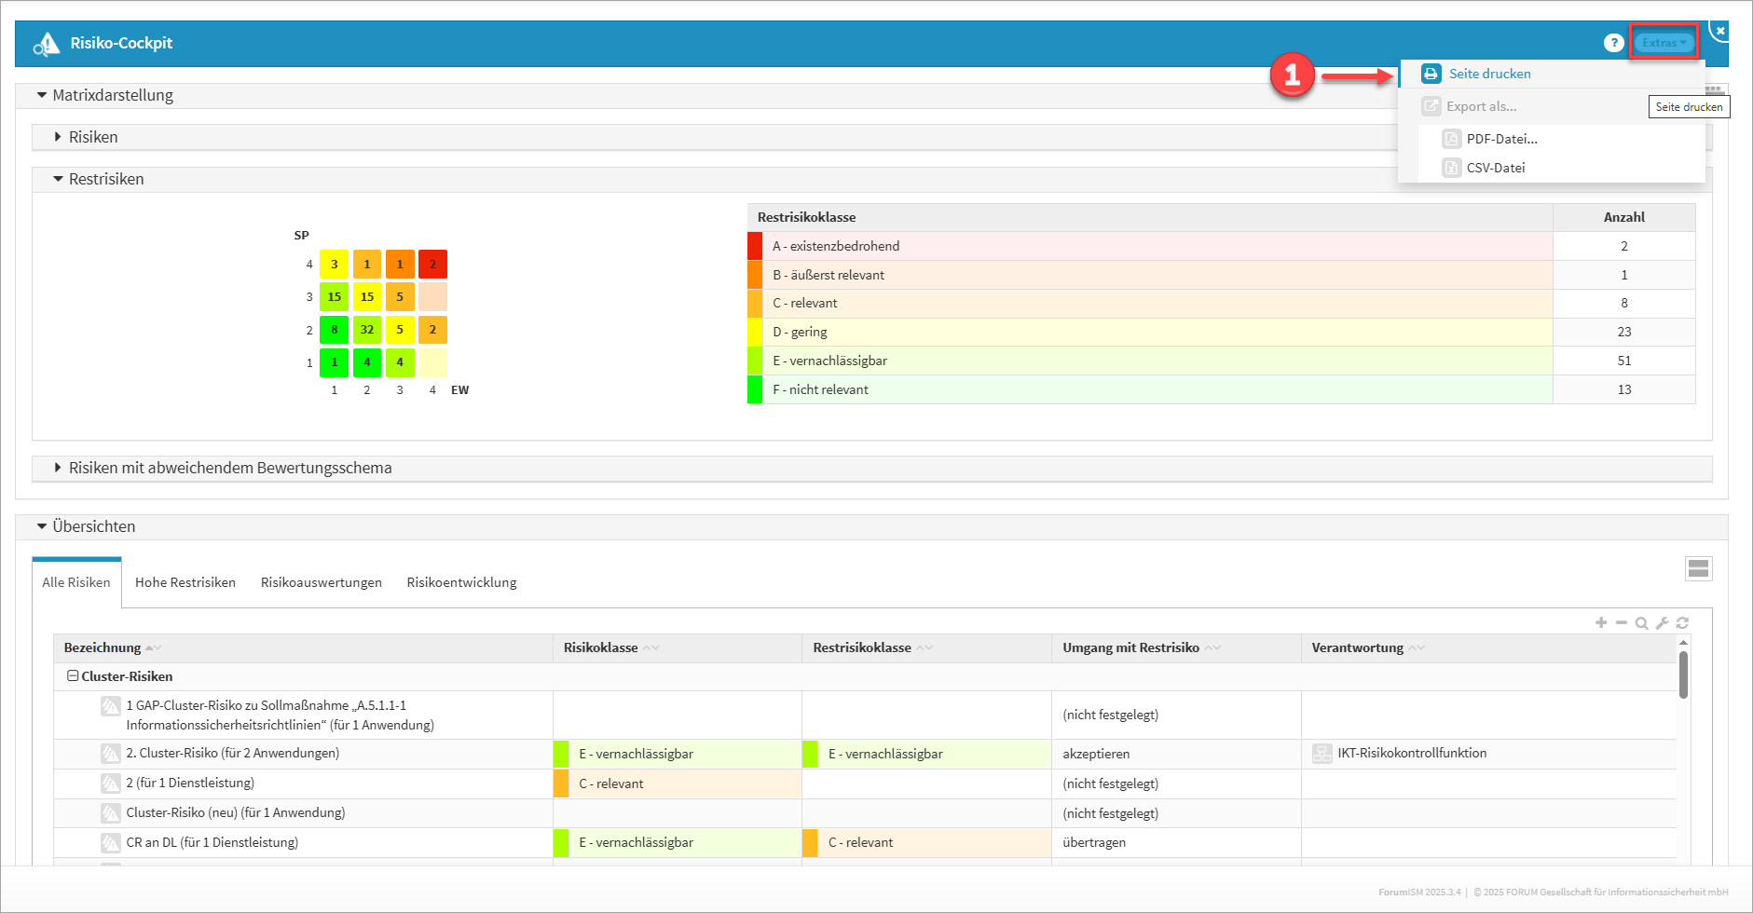Click the red matrix cell with value 2
The width and height of the screenshot is (1753, 913).
tap(432, 265)
